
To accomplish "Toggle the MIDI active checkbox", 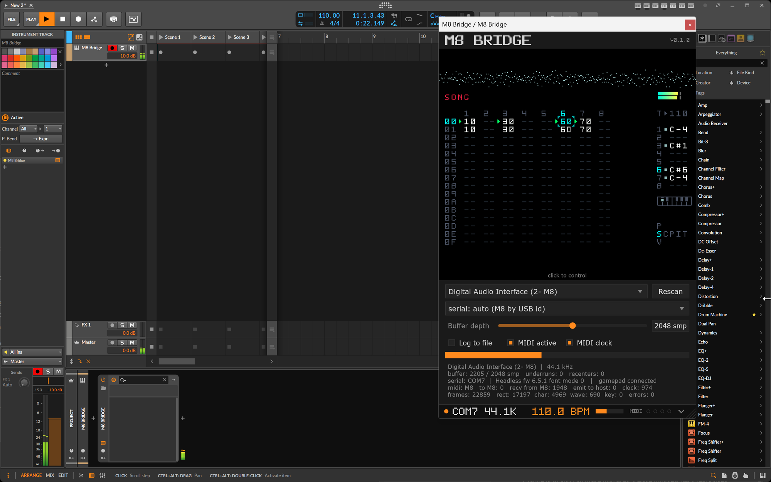I will (x=510, y=343).
